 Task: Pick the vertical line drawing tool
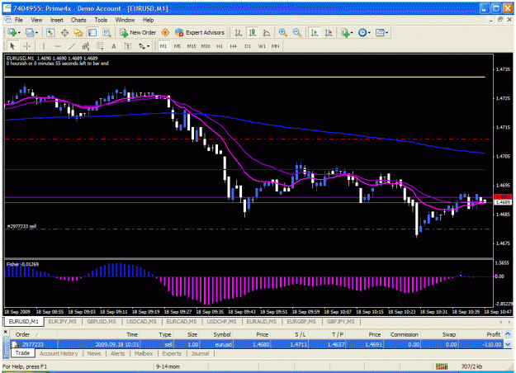point(44,46)
